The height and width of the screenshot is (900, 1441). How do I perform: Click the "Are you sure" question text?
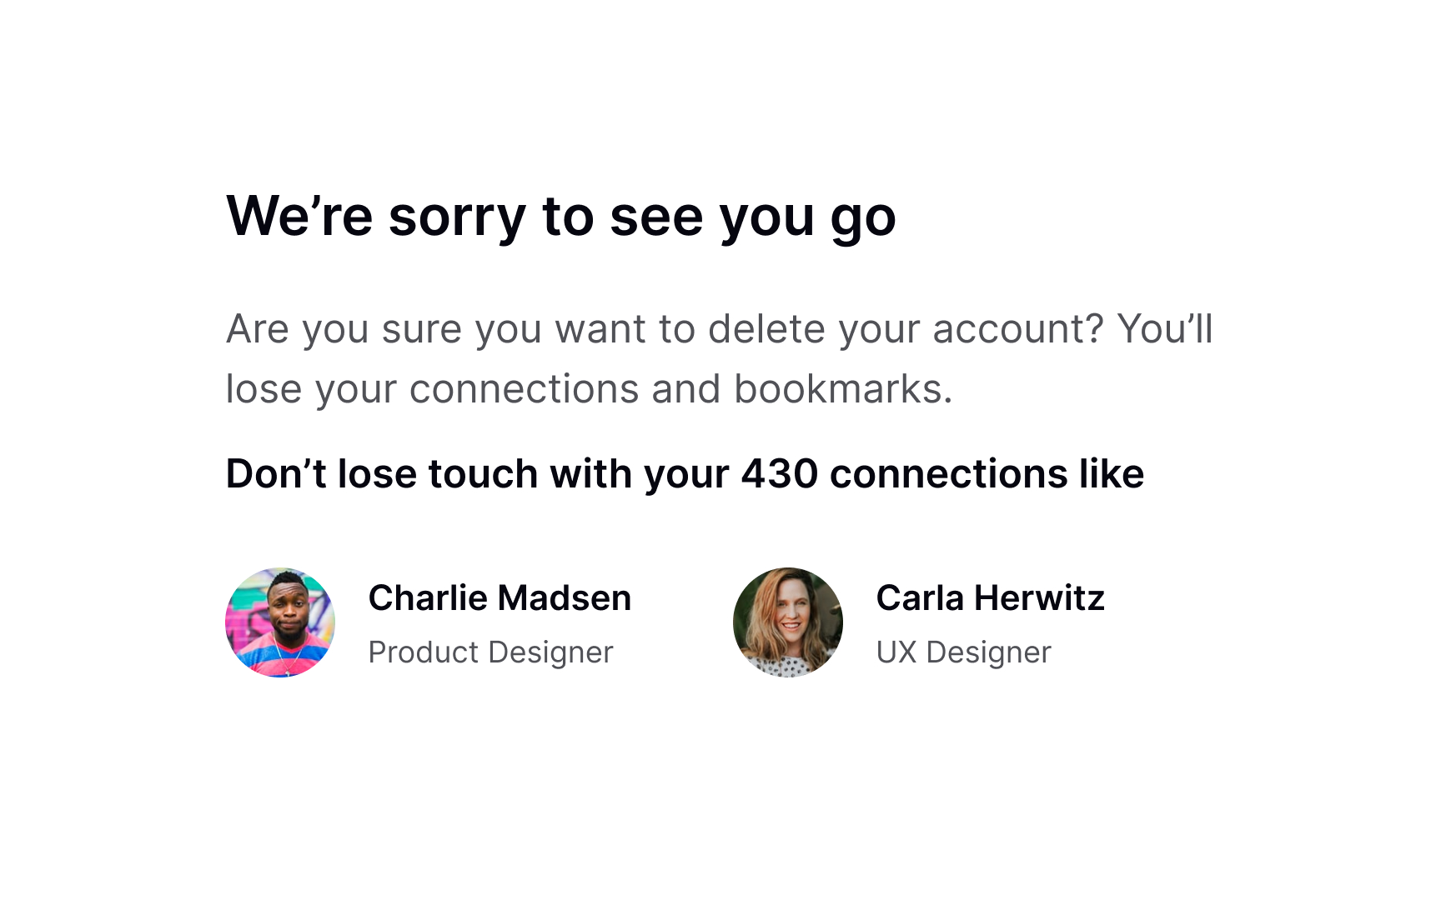pos(664,329)
